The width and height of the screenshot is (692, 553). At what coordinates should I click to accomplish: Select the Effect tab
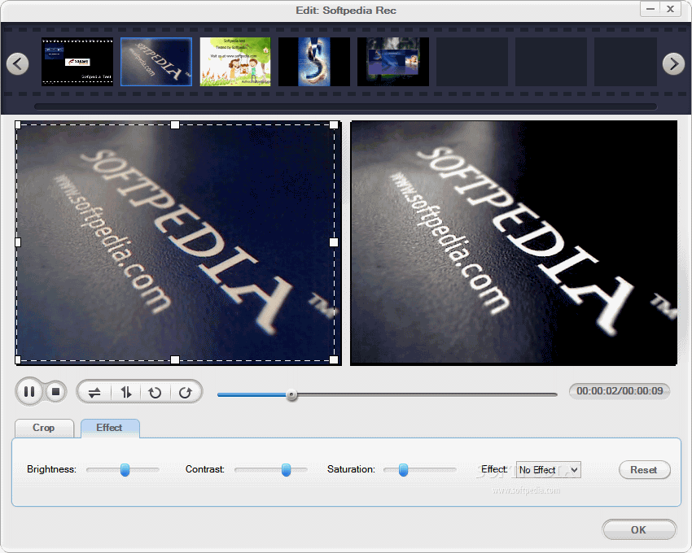tap(109, 428)
